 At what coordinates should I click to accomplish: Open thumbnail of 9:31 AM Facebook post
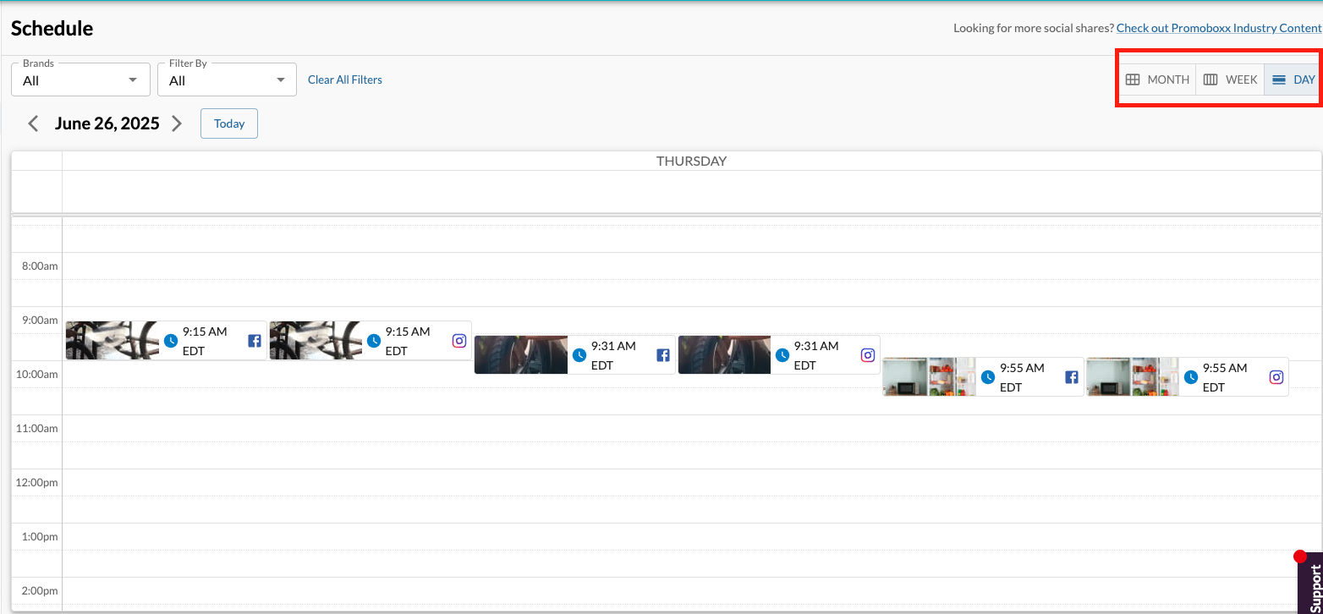pos(521,355)
